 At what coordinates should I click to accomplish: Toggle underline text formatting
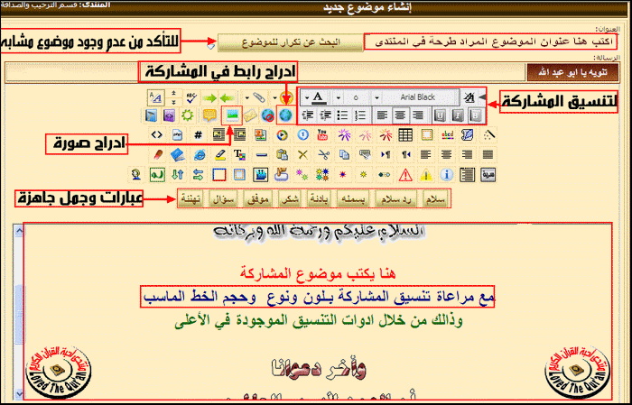(x=441, y=115)
